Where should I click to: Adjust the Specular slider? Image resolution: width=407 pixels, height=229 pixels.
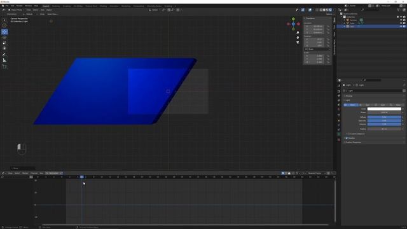[384, 121]
